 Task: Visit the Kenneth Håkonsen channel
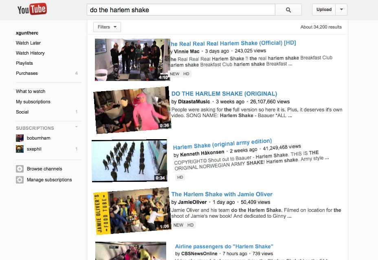(x=202, y=153)
